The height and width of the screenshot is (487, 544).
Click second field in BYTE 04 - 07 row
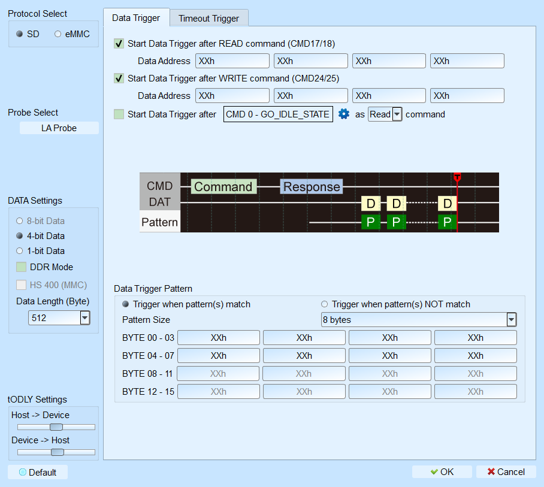pyautogui.click(x=304, y=356)
